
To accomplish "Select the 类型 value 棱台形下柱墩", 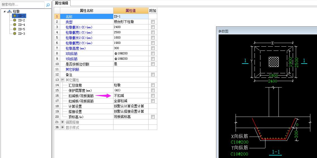I will pyautogui.click(x=131, y=22).
